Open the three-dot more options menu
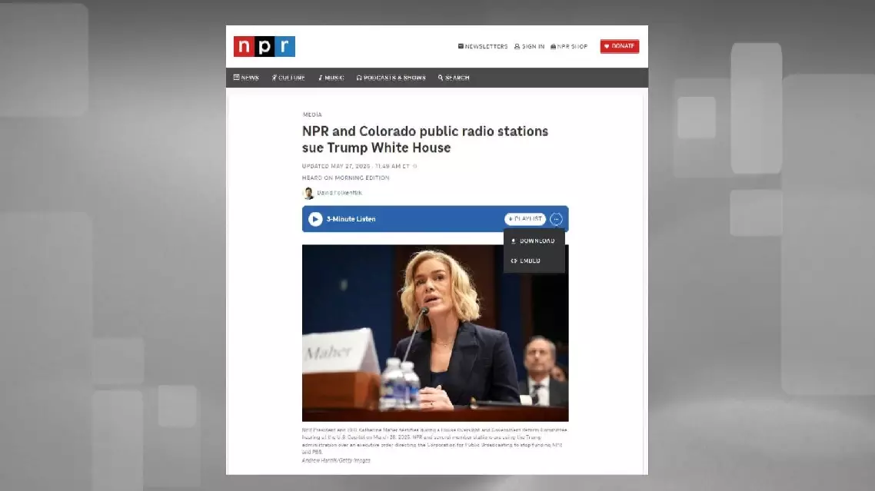875x491 pixels. (556, 219)
